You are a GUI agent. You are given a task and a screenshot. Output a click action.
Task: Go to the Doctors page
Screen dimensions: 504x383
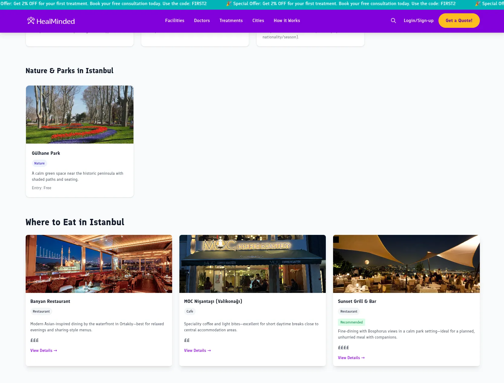click(x=202, y=21)
